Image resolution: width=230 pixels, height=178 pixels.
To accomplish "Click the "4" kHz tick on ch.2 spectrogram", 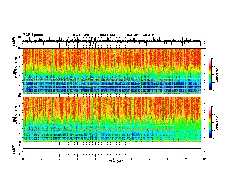I will point(20,124).
